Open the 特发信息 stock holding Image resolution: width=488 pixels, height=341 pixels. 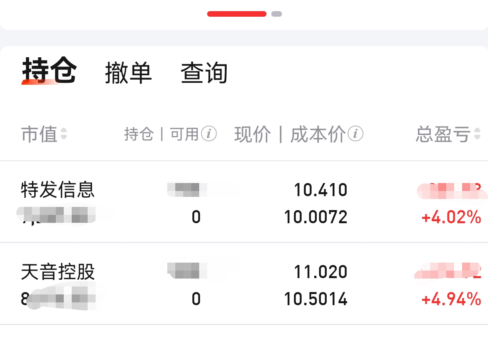tap(58, 190)
